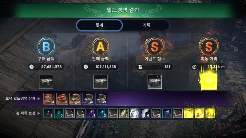The height and width of the screenshot is (138, 246).
Task: Select the blue trade chest with count 21
Action: (101, 98)
